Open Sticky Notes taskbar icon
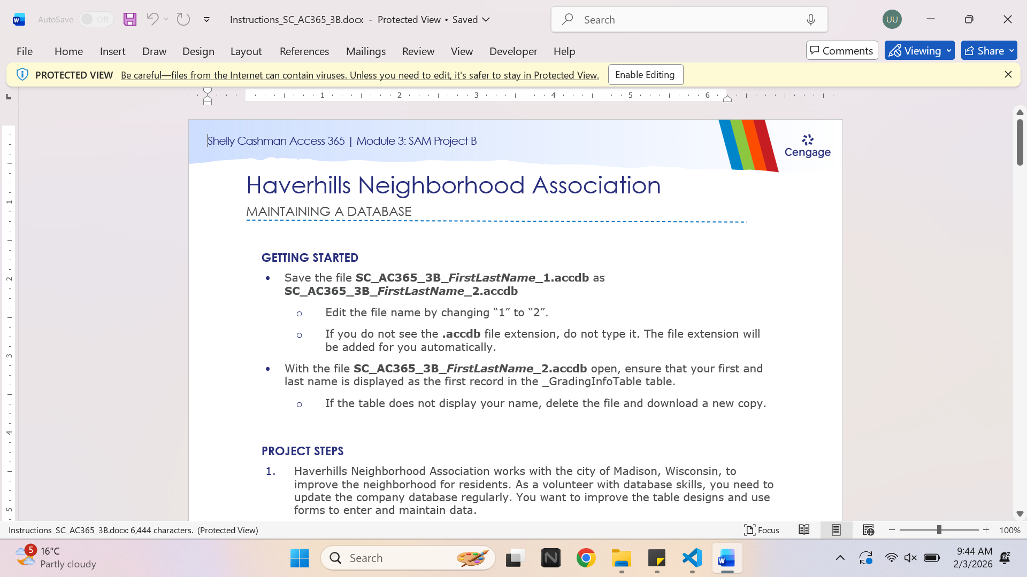 point(657,558)
